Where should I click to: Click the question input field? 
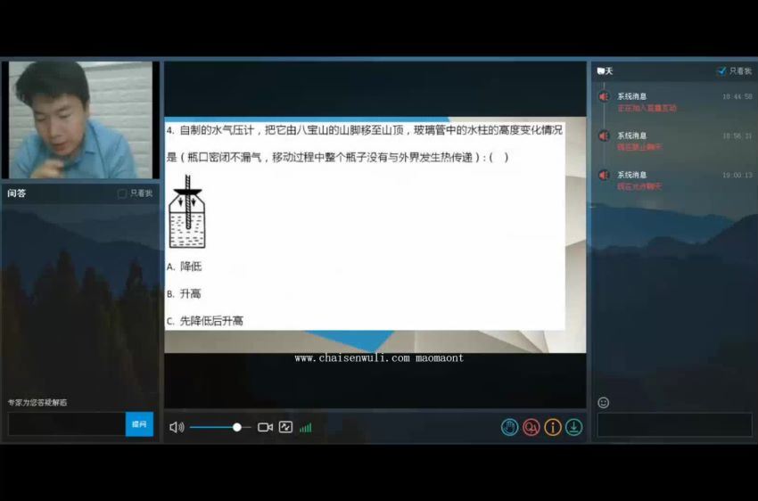[67, 424]
